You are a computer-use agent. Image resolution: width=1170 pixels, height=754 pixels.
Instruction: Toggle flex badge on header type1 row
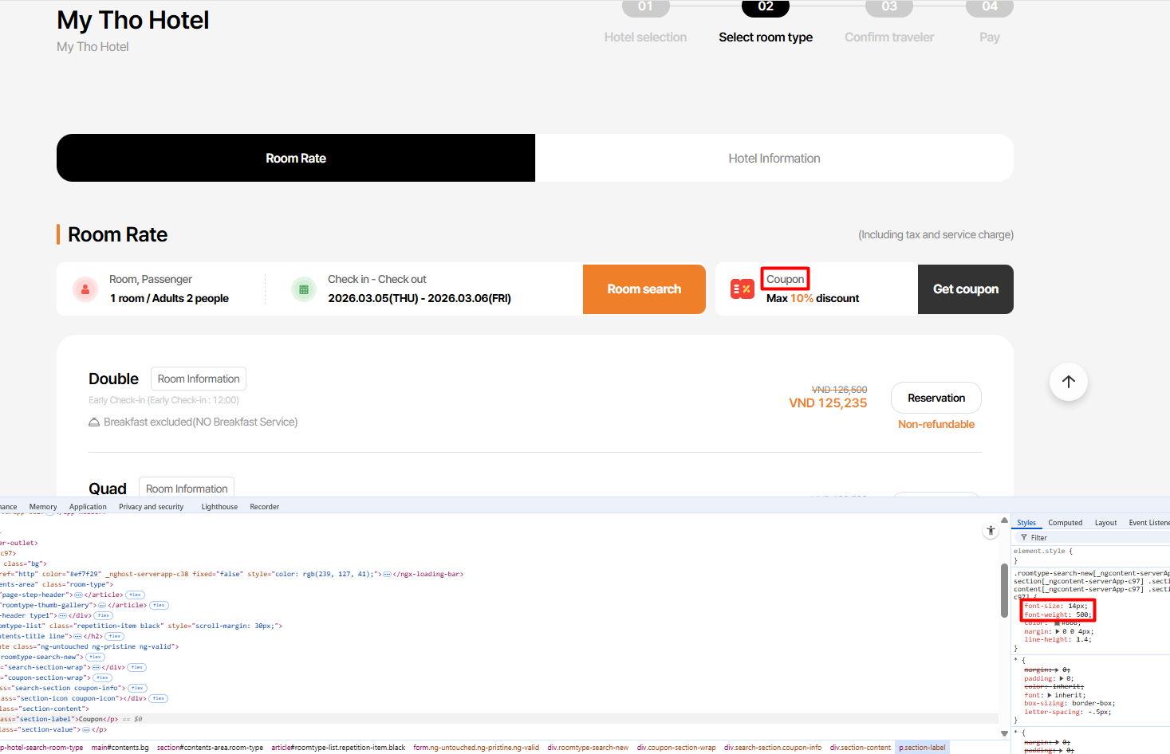pos(103,615)
